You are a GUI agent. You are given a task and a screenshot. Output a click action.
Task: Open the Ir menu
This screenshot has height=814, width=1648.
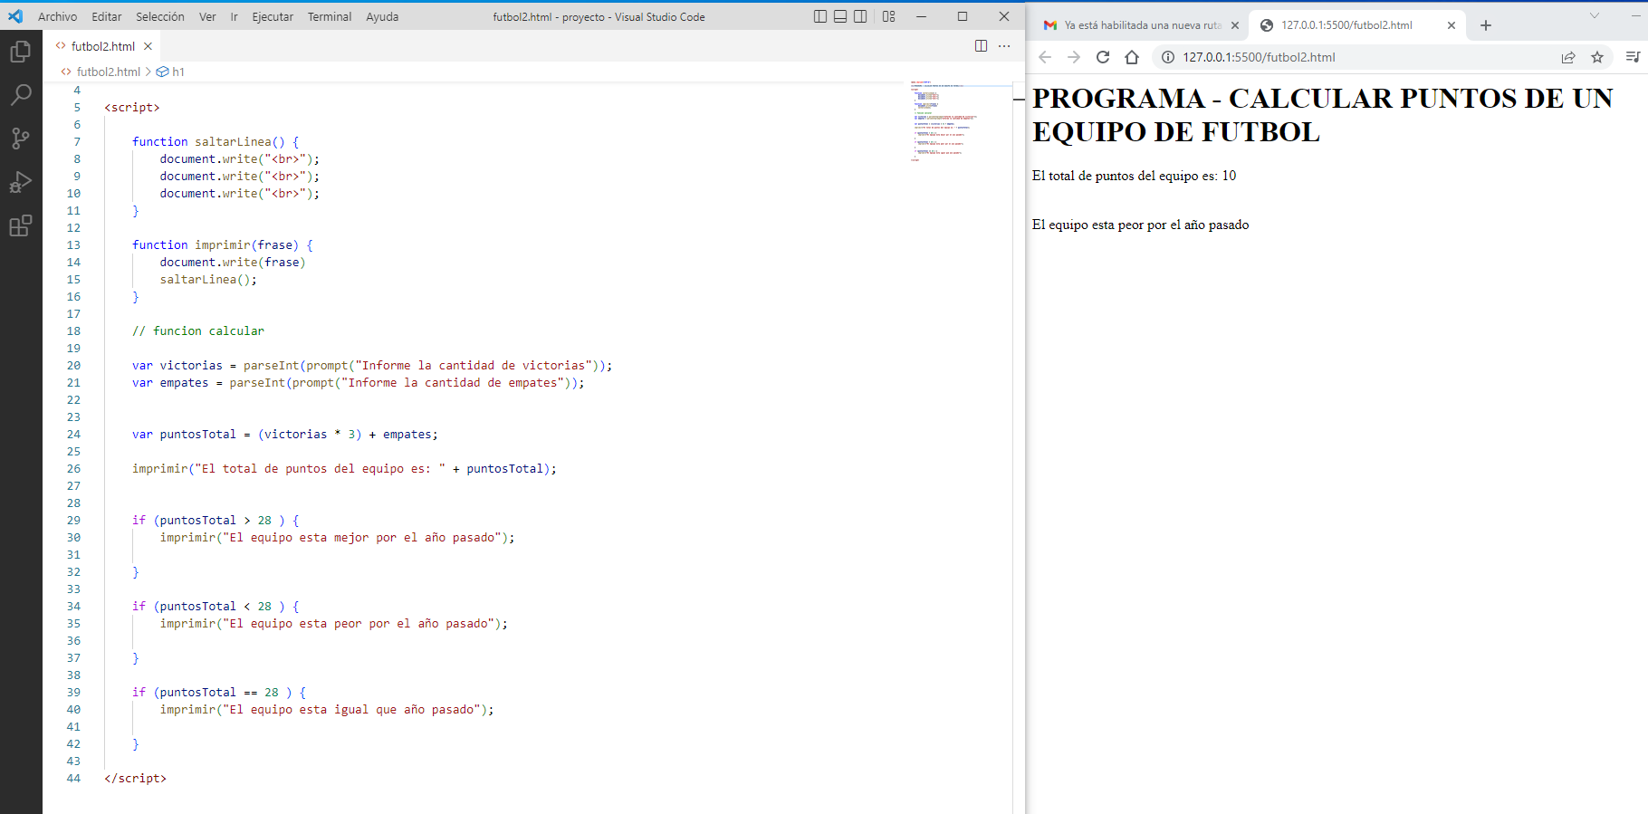(234, 16)
